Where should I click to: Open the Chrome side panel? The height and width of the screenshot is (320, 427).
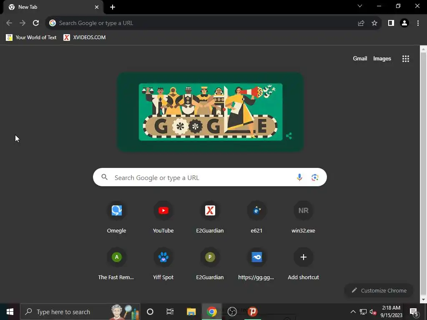click(x=391, y=23)
